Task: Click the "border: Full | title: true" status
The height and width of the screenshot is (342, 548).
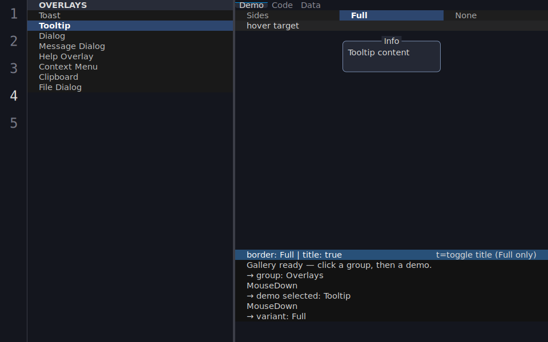Action: (x=295, y=255)
